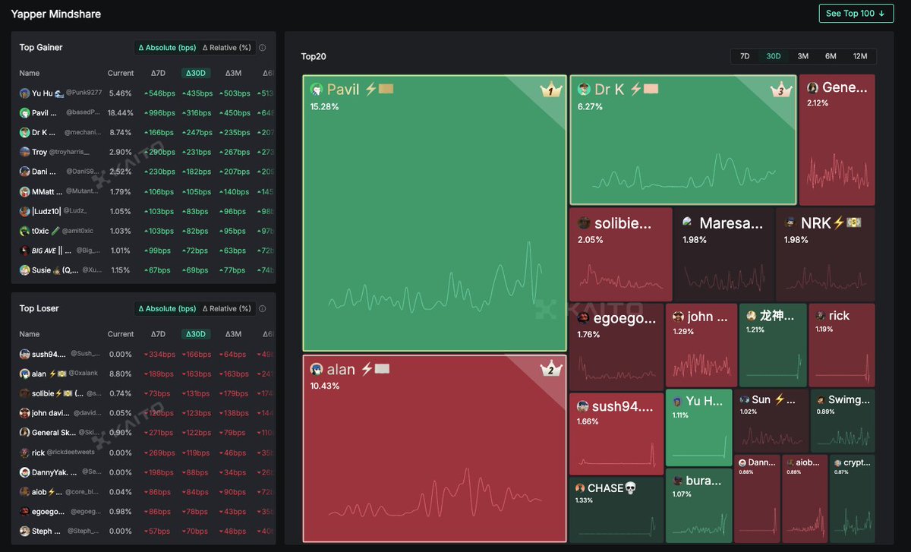911x552 pixels.
Task: Click Yu Hu avatar in Top Gainer
Action: (25, 93)
